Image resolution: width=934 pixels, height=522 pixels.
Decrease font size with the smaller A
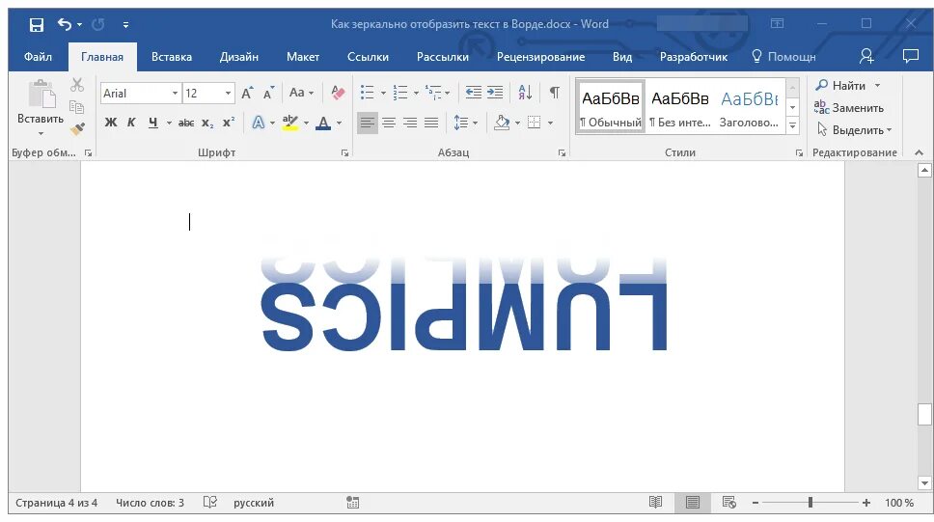pyautogui.click(x=268, y=93)
